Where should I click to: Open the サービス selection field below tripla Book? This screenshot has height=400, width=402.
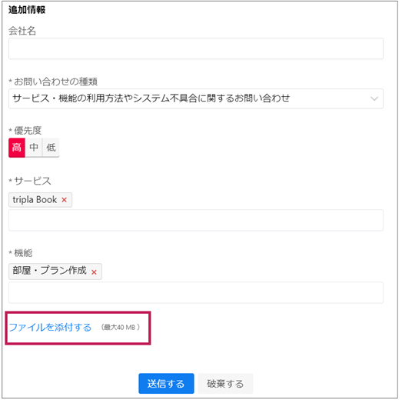point(196,220)
